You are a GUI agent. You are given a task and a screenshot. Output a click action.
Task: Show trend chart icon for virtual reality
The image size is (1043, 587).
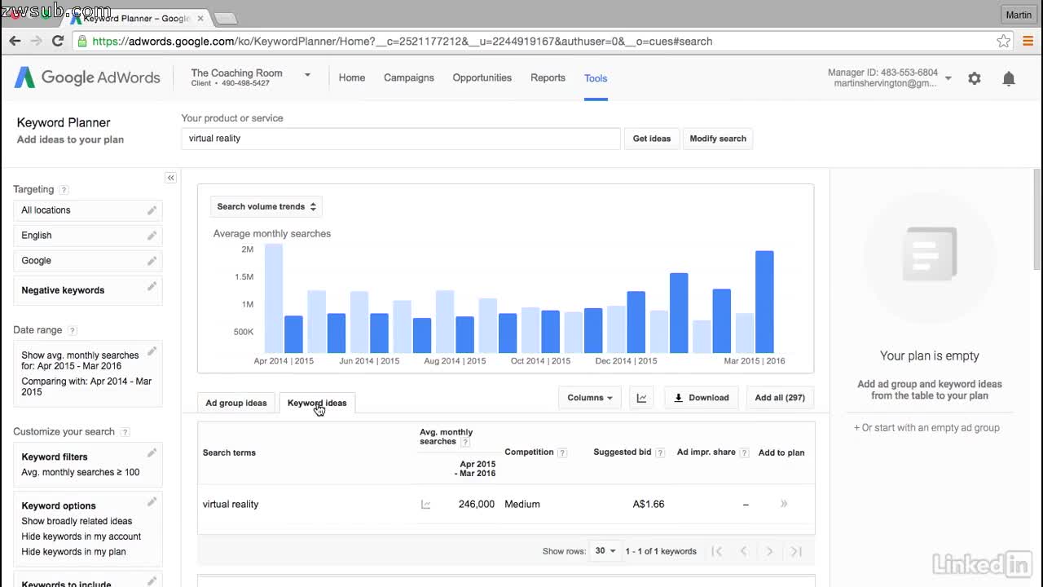coord(425,505)
